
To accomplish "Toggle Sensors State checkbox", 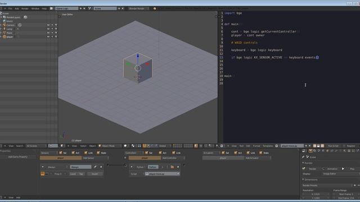I will 98,153.
